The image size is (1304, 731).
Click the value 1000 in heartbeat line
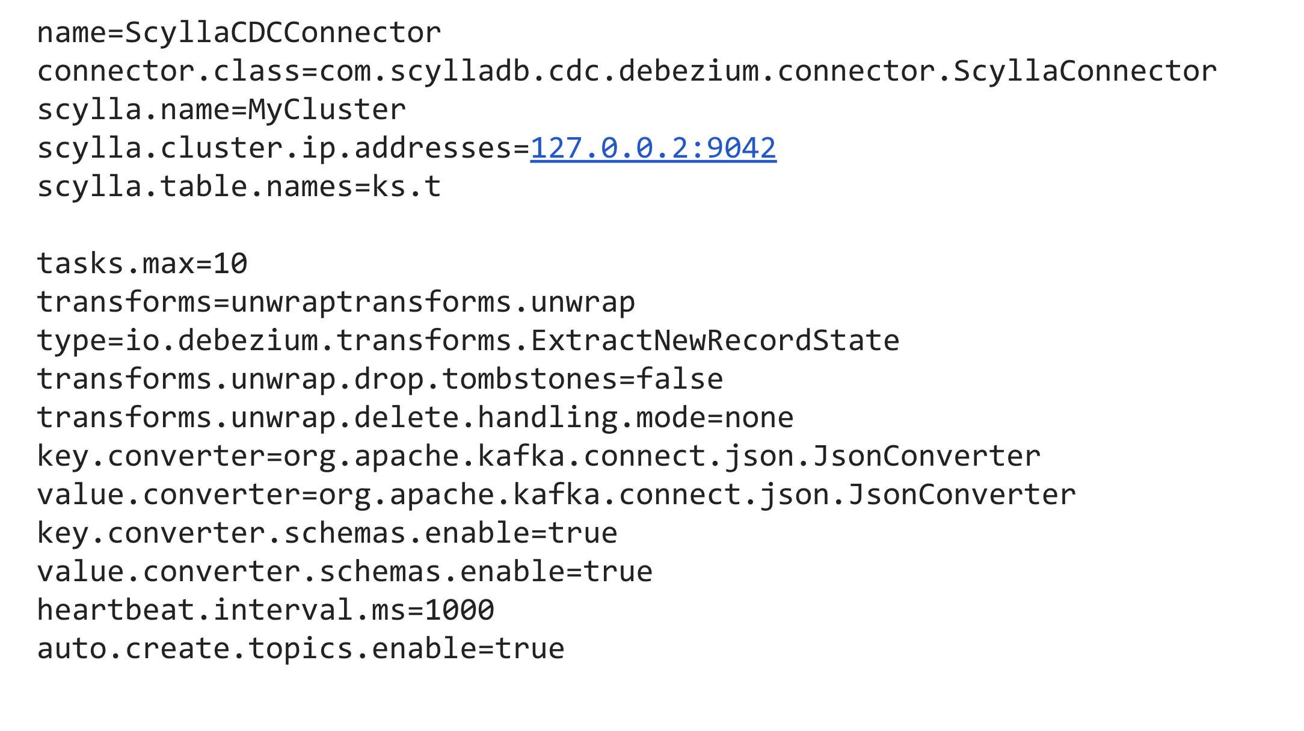[460, 610]
